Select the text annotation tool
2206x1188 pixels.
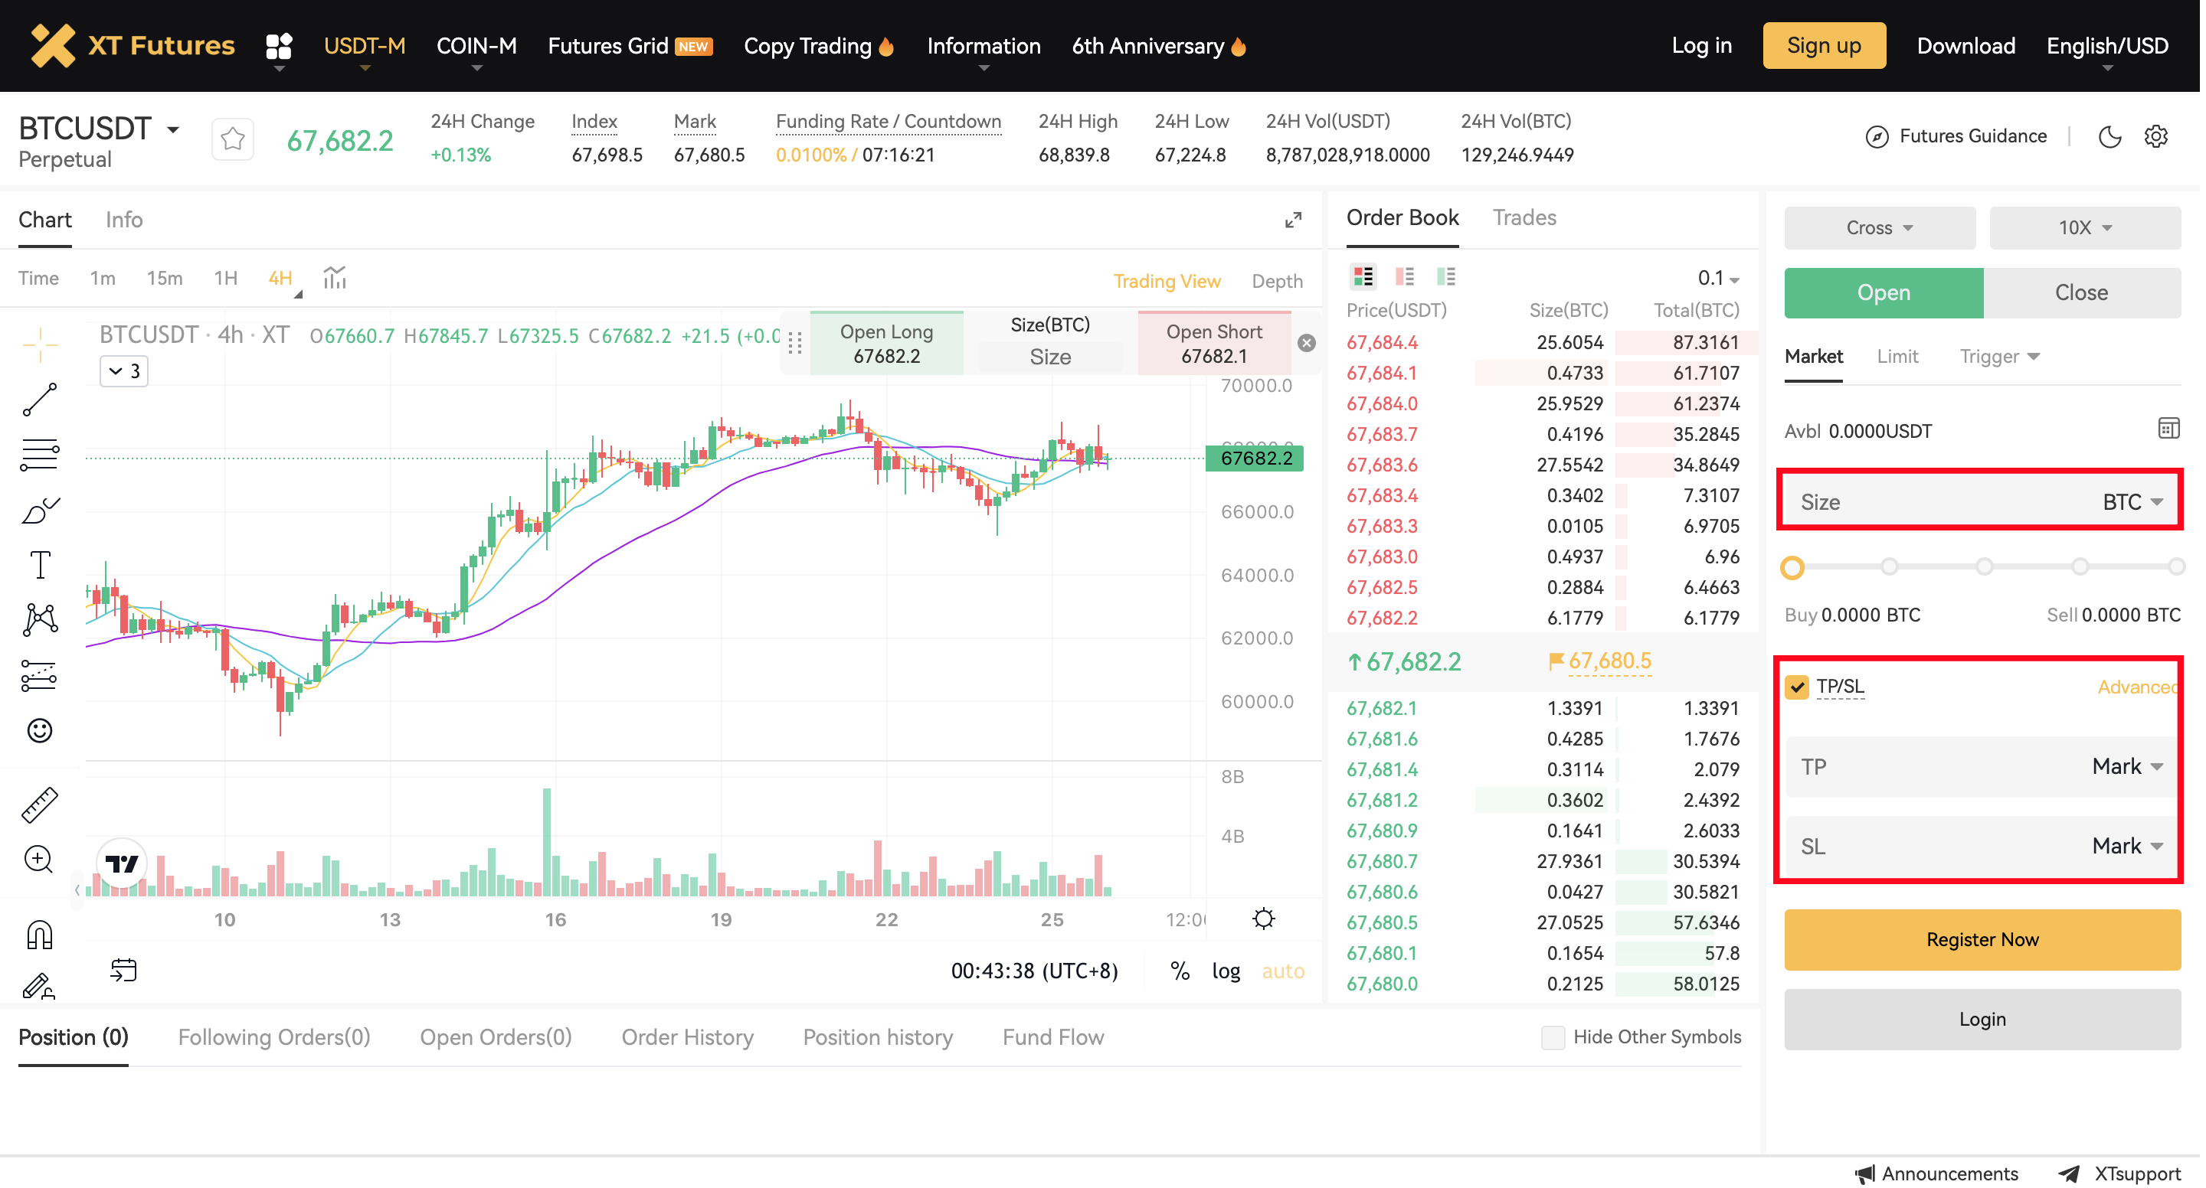[41, 566]
